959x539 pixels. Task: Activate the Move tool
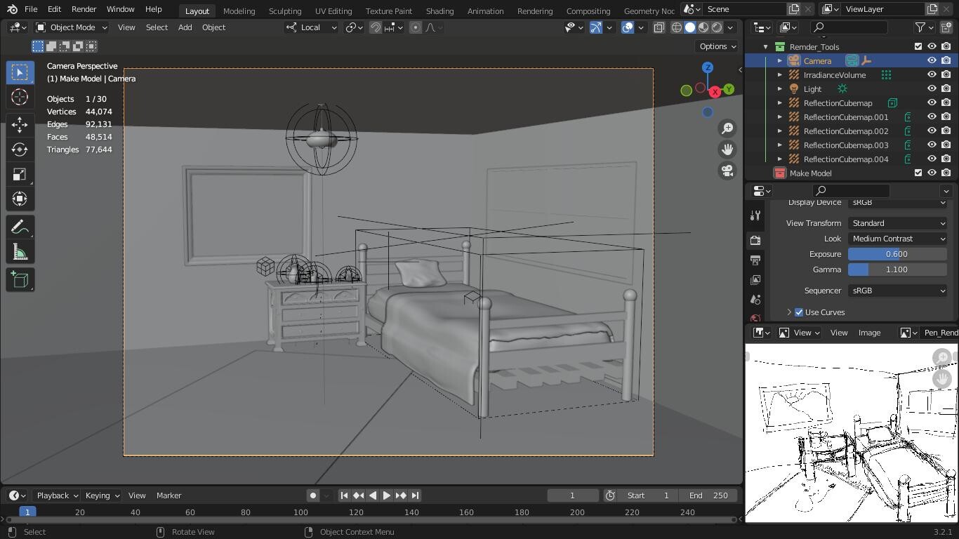click(20, 125)
